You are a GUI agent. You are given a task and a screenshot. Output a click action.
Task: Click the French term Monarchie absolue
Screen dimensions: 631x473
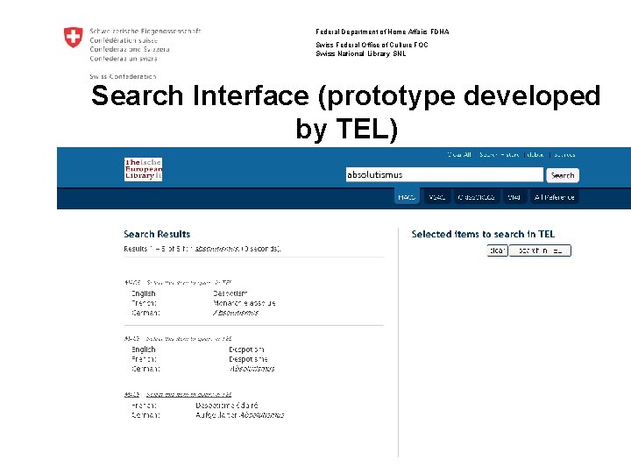pyautogui.click(x=245, y=303)
